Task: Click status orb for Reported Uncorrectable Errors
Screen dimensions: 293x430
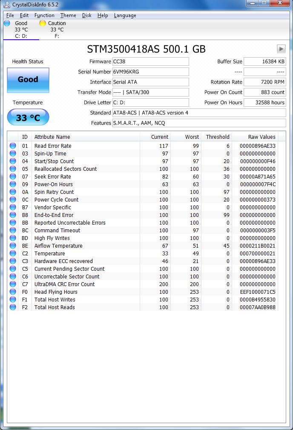Action: [13, 222]
